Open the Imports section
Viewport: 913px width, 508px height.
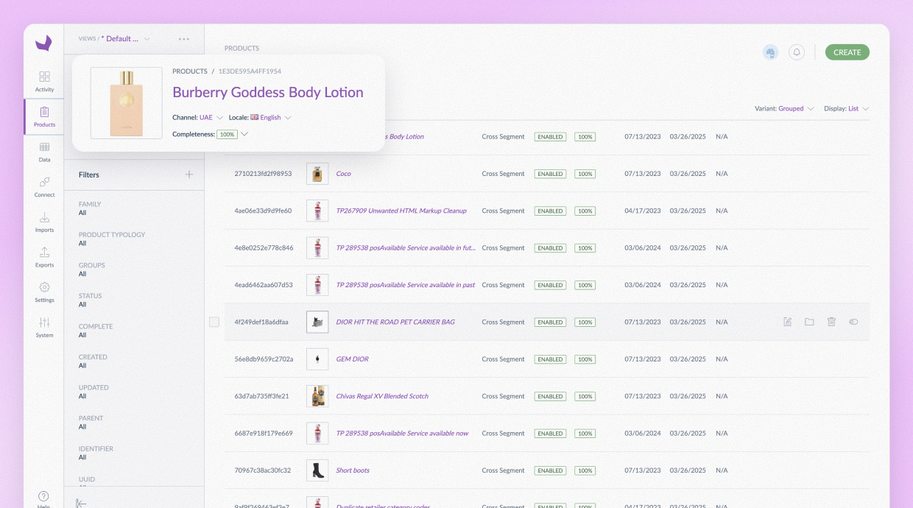pyautogui.click(x=44, y=222)
